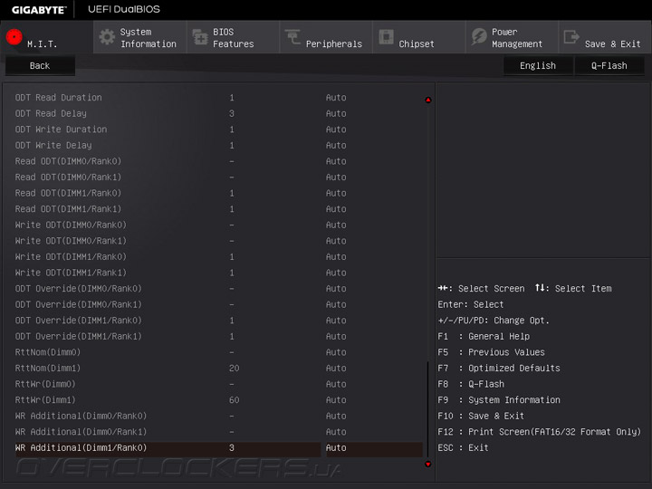Change Auto setting for RttNom(Dimm1)
652x489 pixels.
336,368
